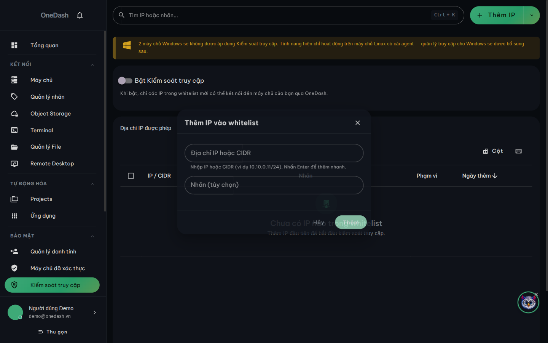Expand the Người dùng Demo account menu
The height and width of the screenshot is (343, 548).
coord(95,313)
